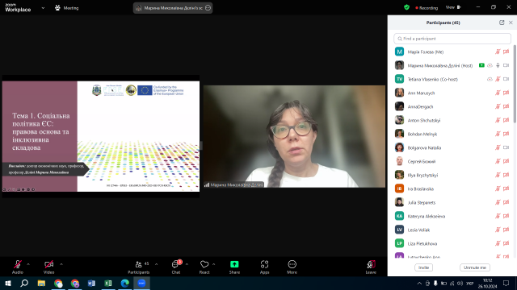This screenshot has height=290, width=517.
Task: Open the first Chrome taskbar icon, next to File Explorer
Action: pos(58,283)
